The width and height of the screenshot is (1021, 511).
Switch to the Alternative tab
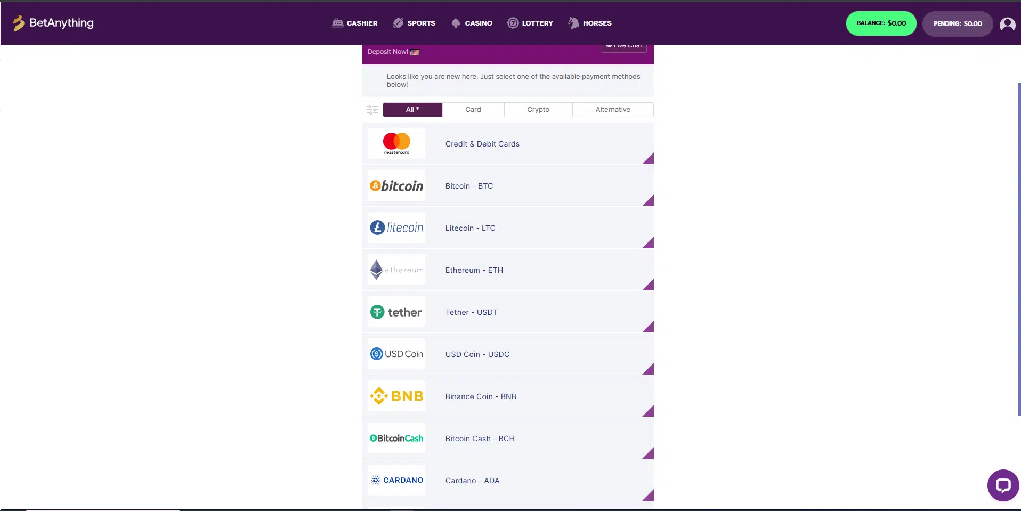coord(613,109)
